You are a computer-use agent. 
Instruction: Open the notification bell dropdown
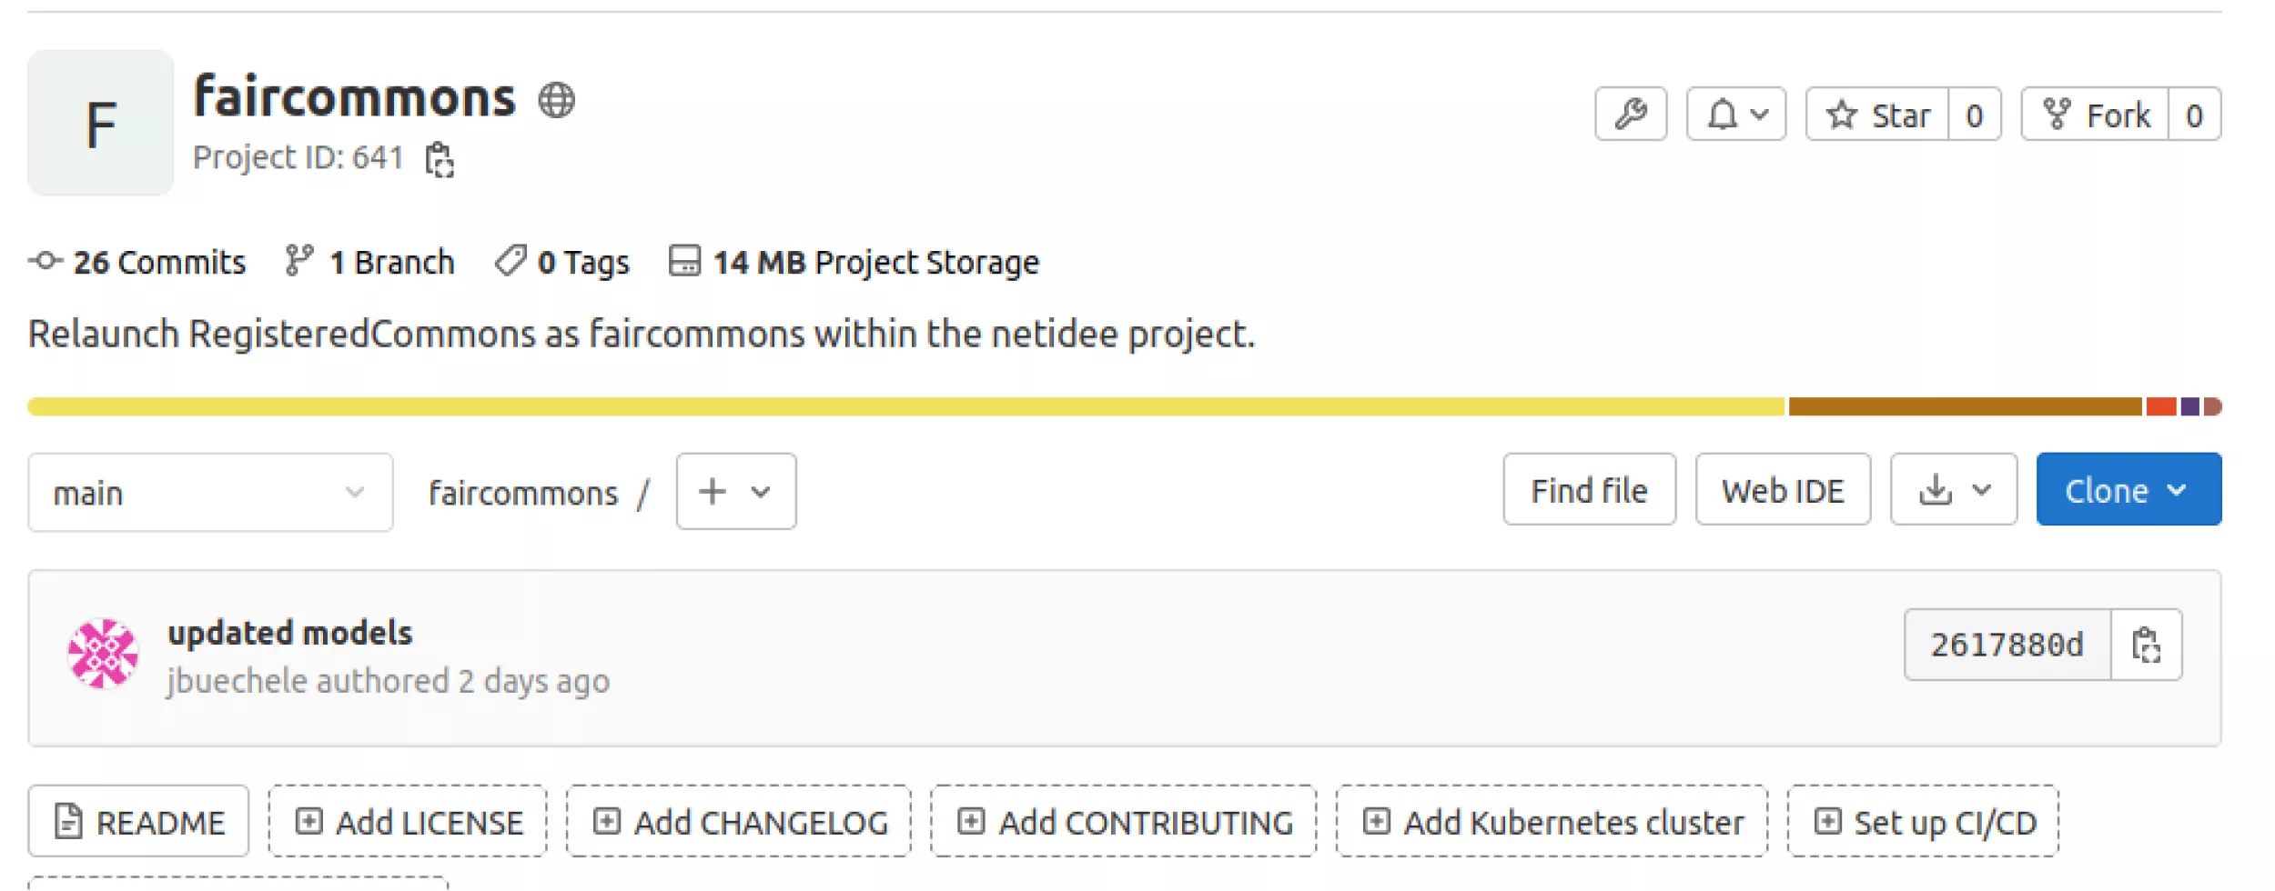pyautogui.click(x=1735, y=115)
